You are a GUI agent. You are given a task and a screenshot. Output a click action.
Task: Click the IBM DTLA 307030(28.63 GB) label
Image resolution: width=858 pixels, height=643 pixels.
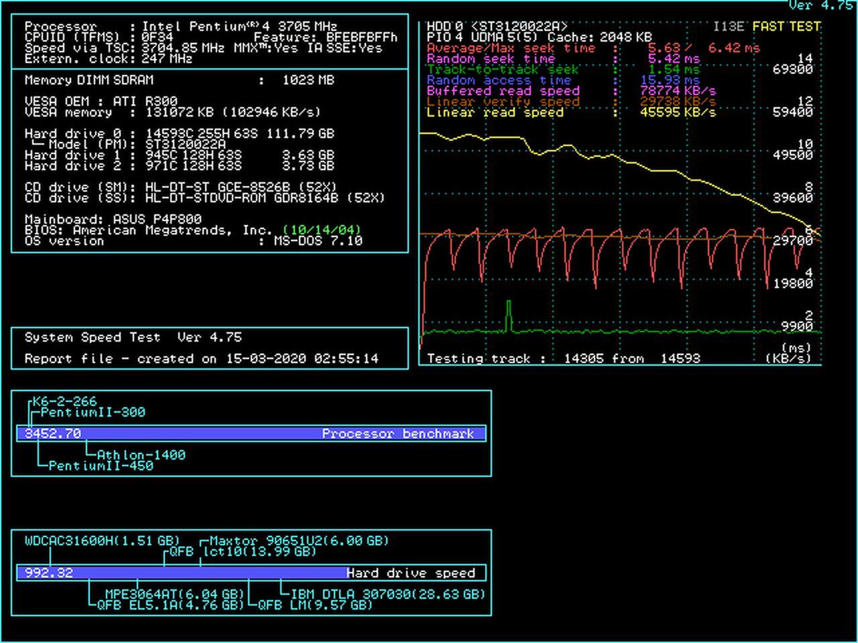click(x=387, y=594)
